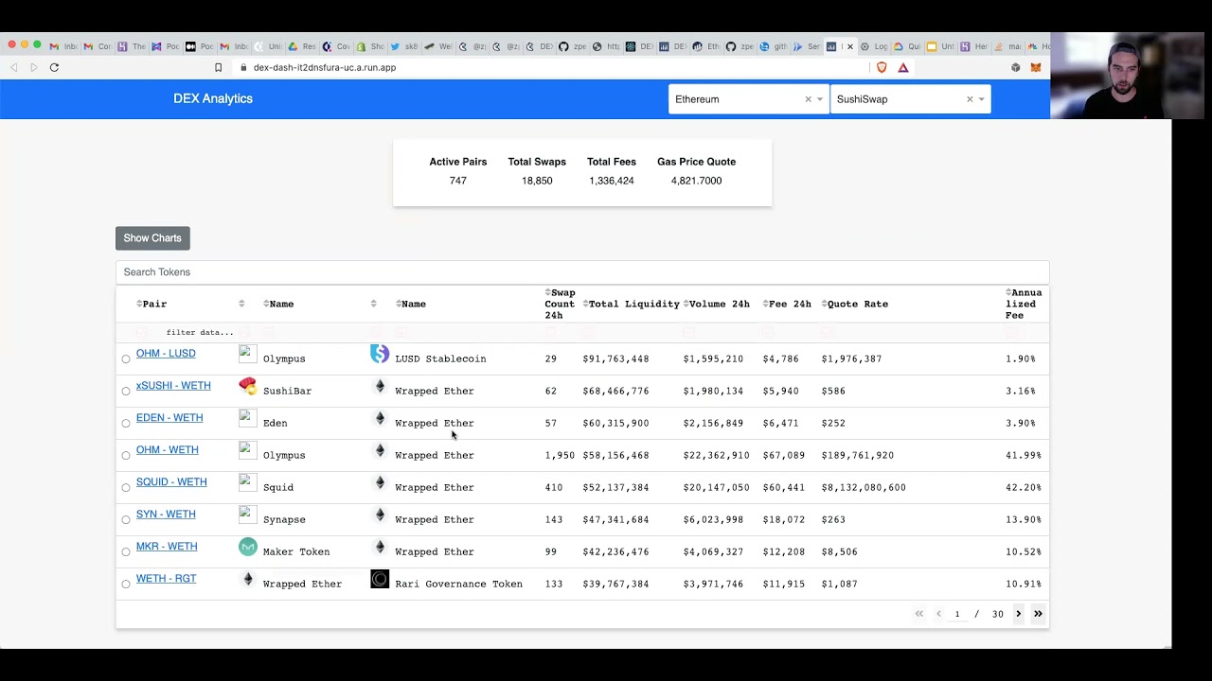Open the SQUID - WETH pair link
This screenshot has width=1212, height=681.
171,482
